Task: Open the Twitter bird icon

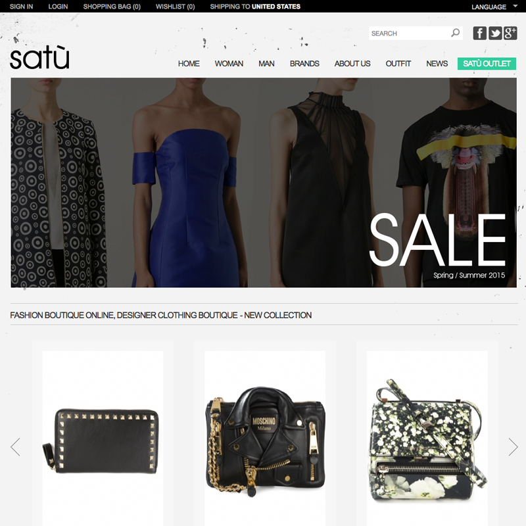Action: (x=495, y=34)
